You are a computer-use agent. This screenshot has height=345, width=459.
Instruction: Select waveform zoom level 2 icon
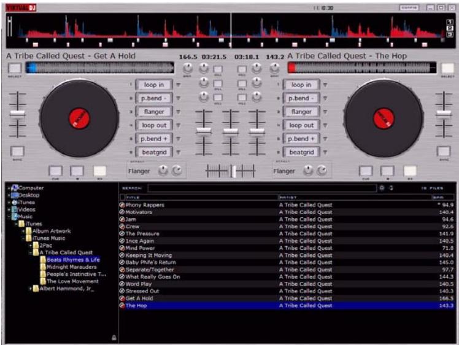click(x=450, y=28)
